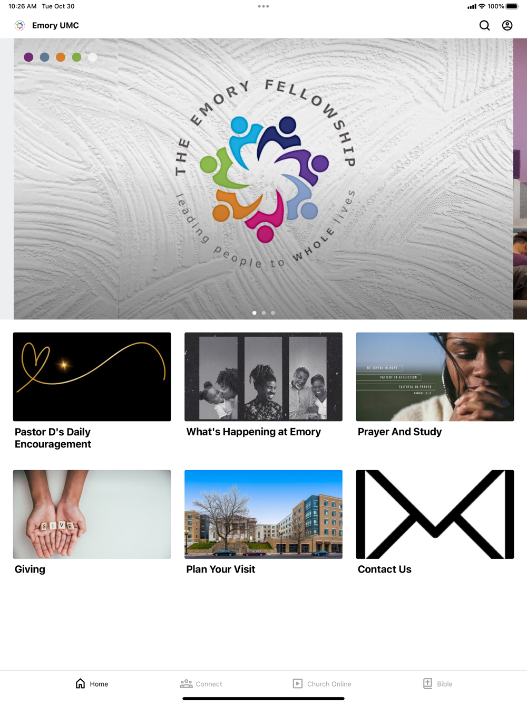Open the user profile icon
The width and height of the screenshot is (527, 704).
coord(507,25)
